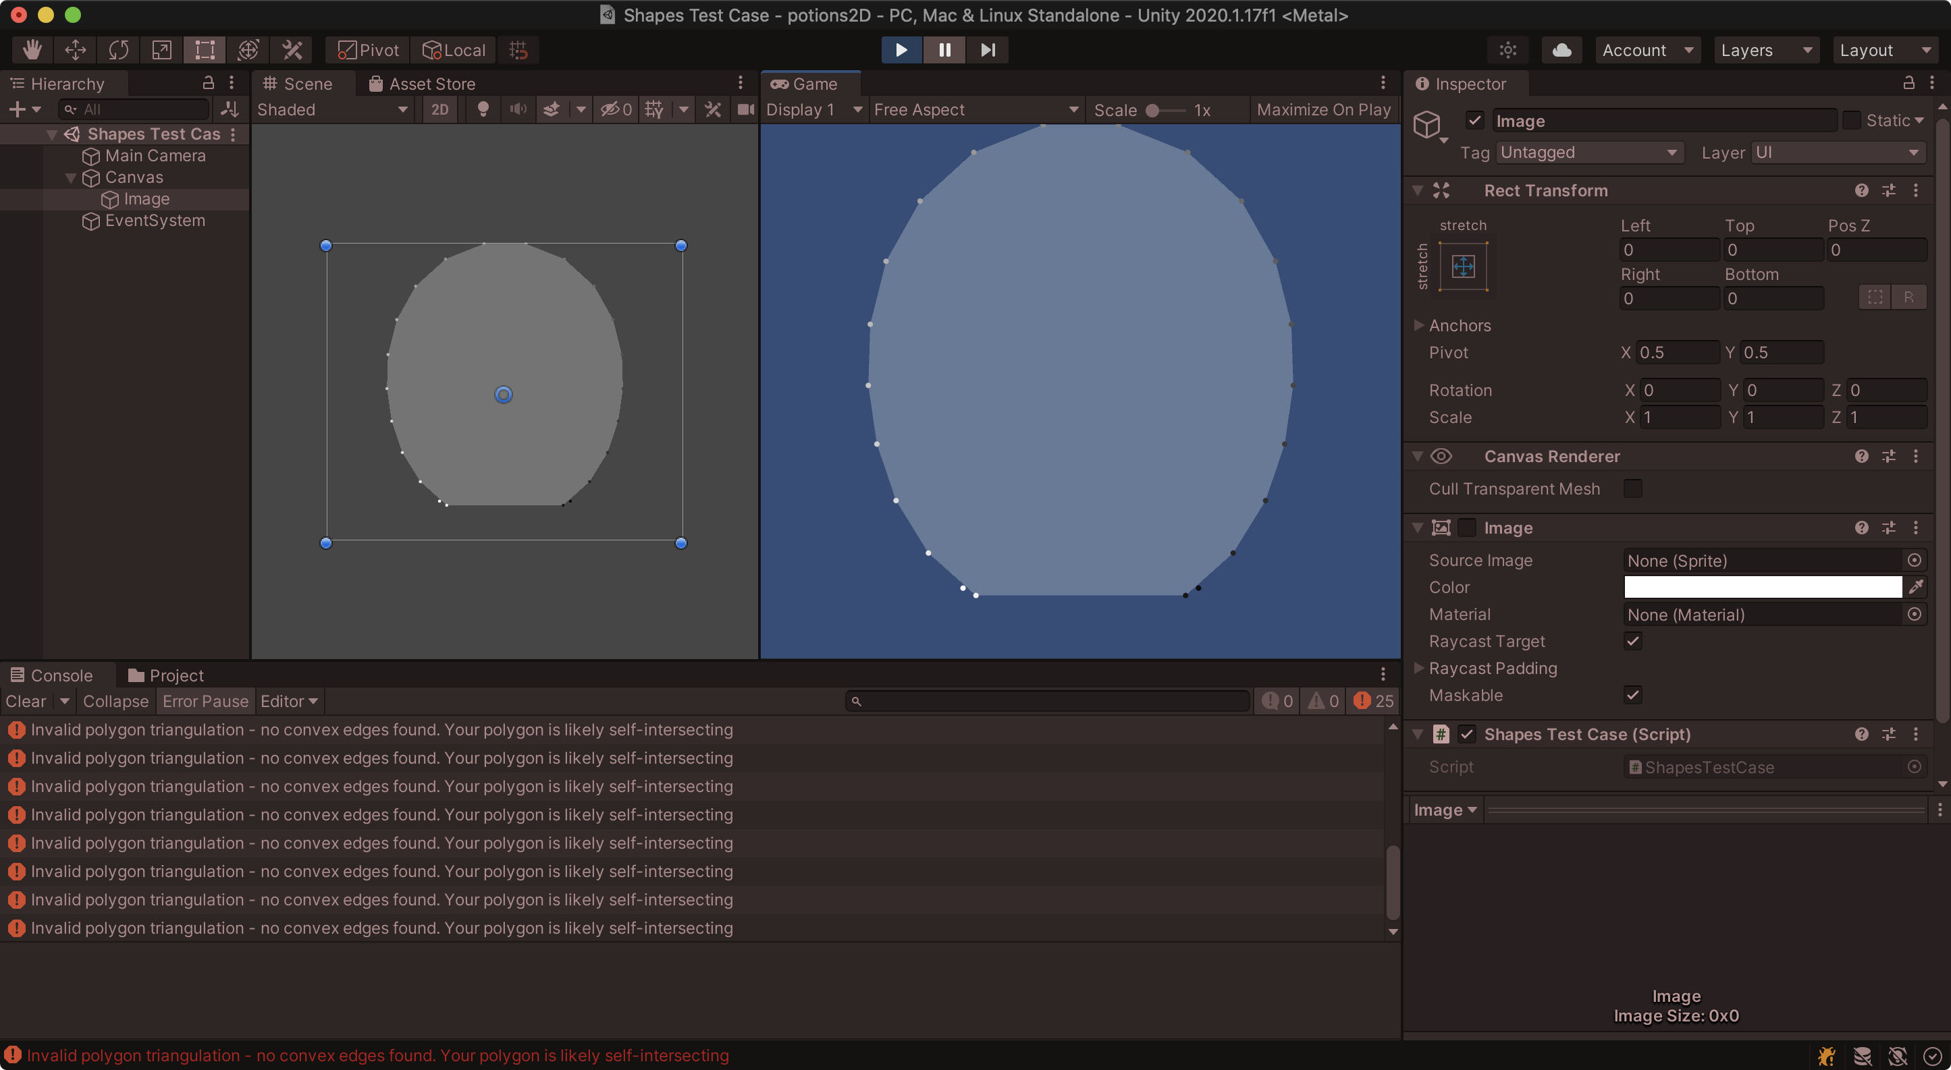Expand the Anchors foldout
The height and width of the screenshot is (1070, 1951).
[1419, 325]
